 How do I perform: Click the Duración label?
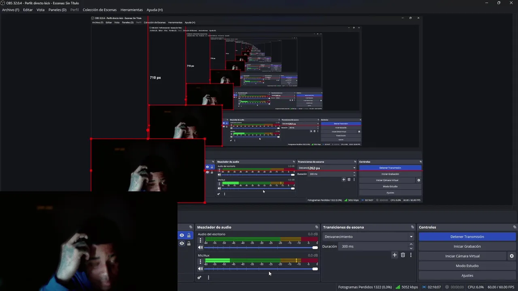[329, 247]
